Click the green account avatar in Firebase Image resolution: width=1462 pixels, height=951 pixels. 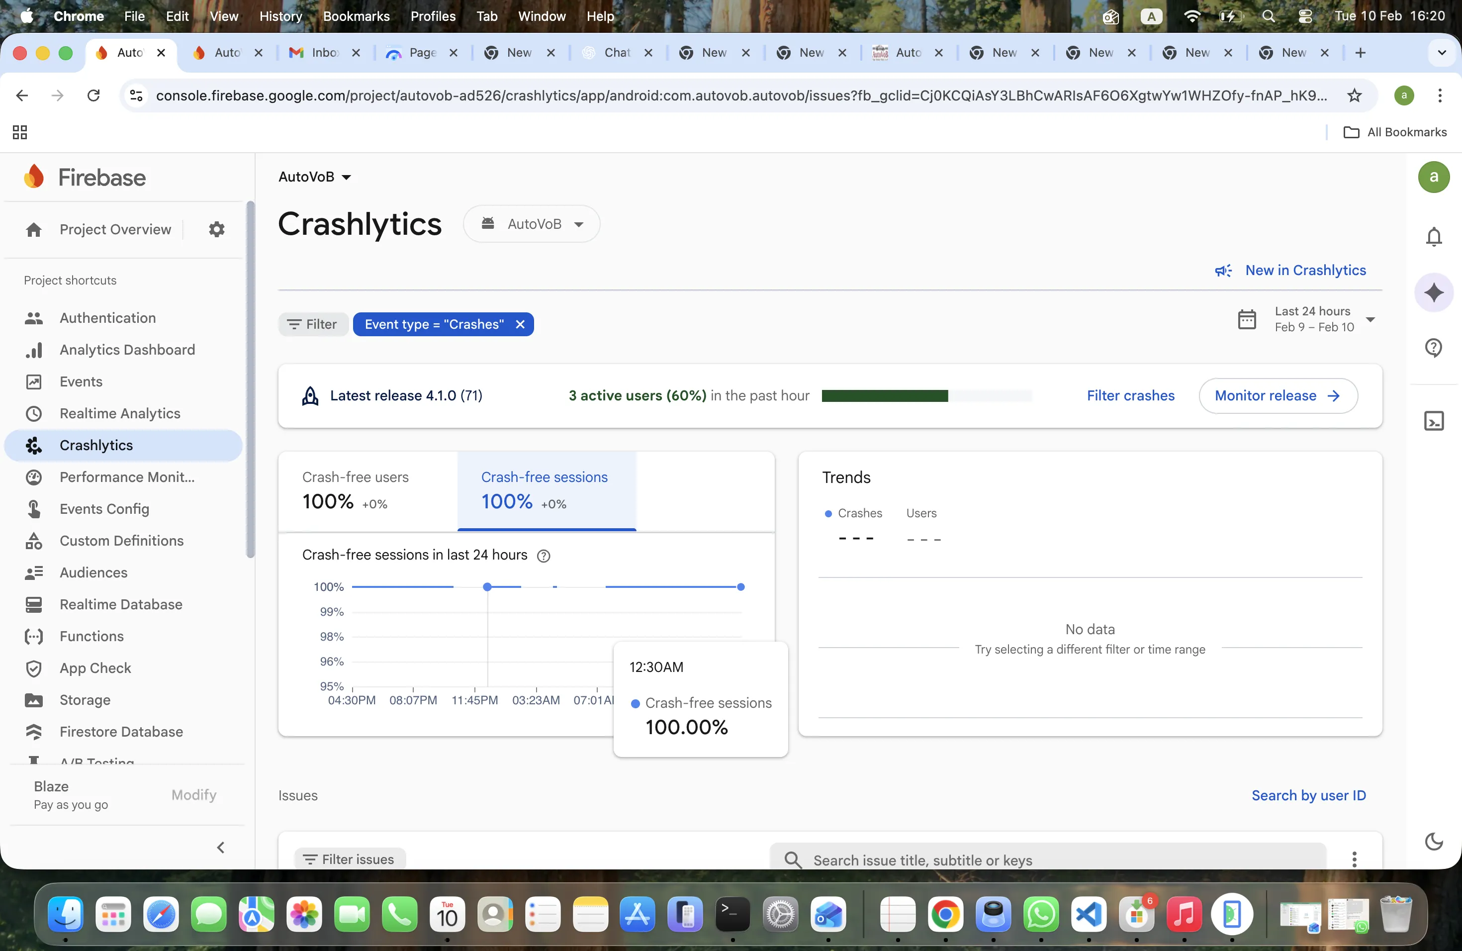pos(1433,177)
